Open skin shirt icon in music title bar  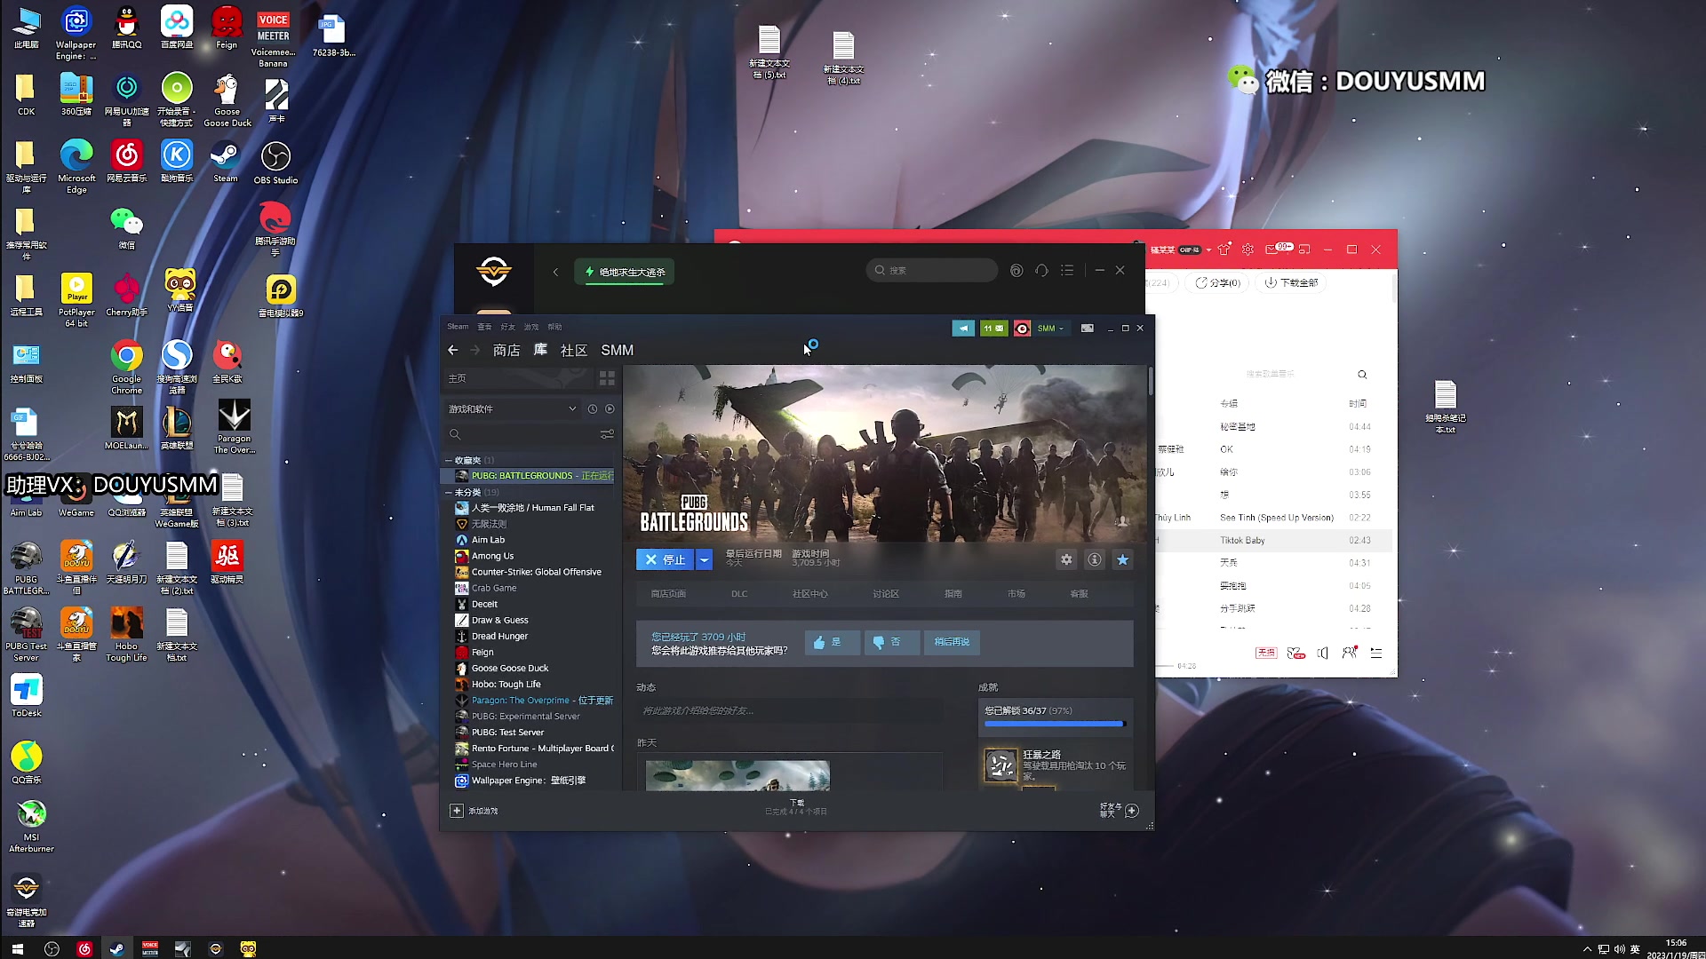[x=1224, y=250]
